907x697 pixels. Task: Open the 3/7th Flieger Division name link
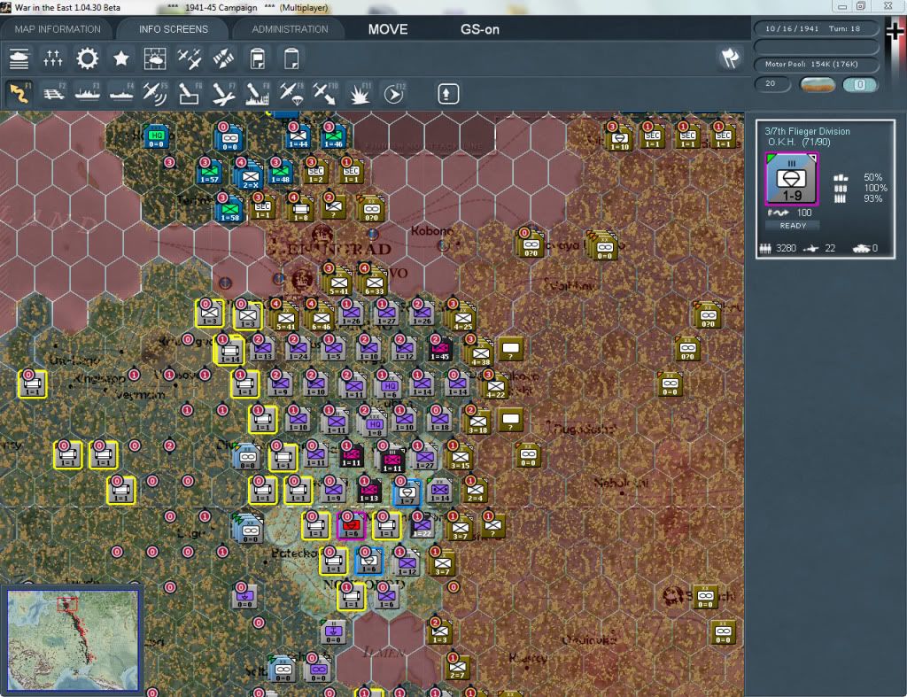point(808,131)
